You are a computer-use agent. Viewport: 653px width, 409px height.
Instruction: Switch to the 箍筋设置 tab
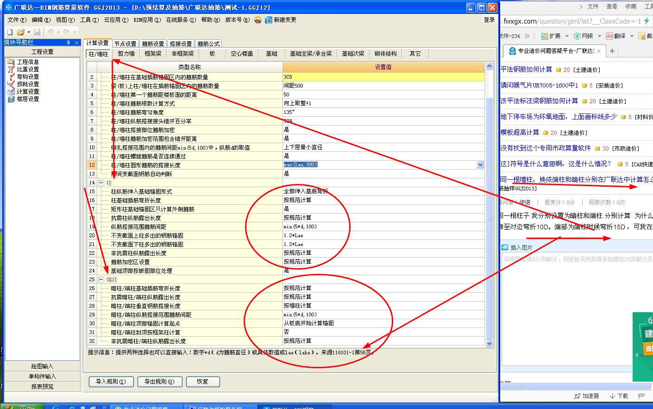tap(153, 44)
